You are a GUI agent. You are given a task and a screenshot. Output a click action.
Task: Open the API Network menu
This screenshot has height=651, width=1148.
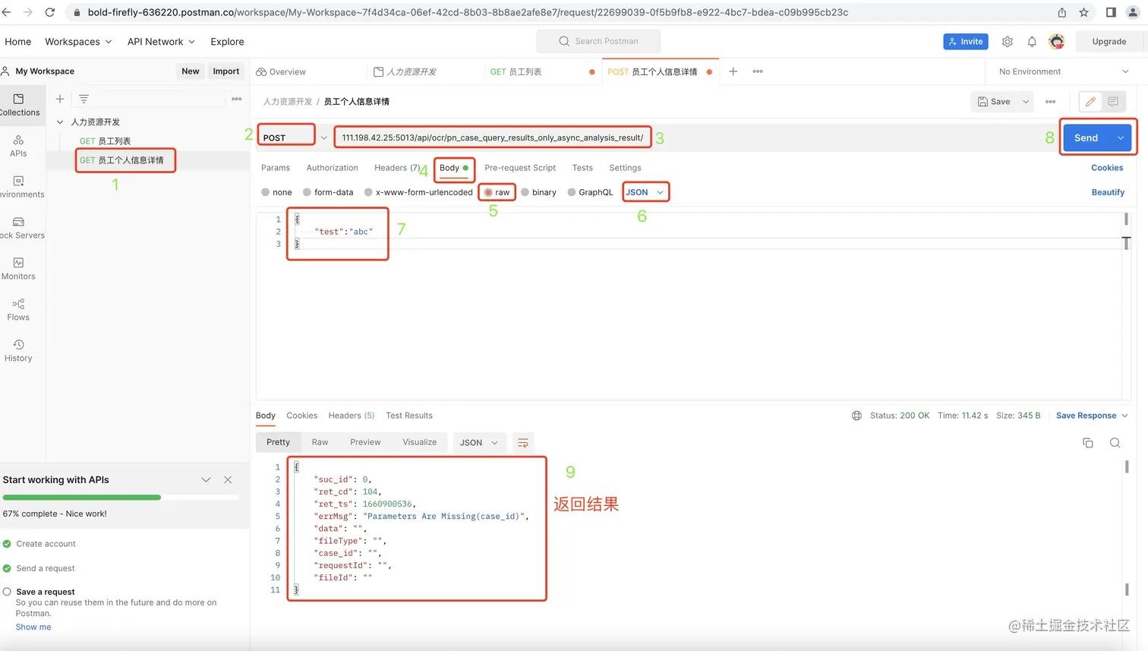coord(161,42)
